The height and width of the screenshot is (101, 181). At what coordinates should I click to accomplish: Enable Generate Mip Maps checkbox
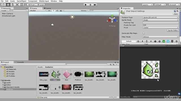click(144, 33)
